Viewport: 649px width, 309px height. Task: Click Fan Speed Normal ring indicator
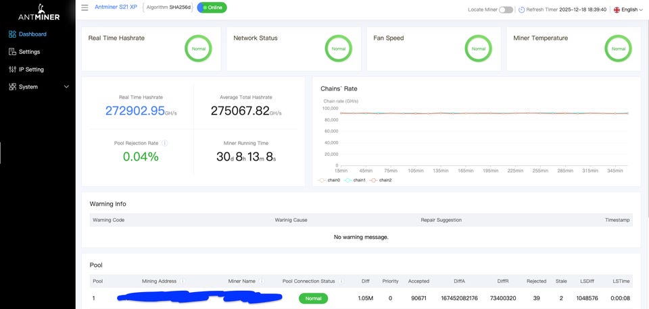(x=479, y=49)
